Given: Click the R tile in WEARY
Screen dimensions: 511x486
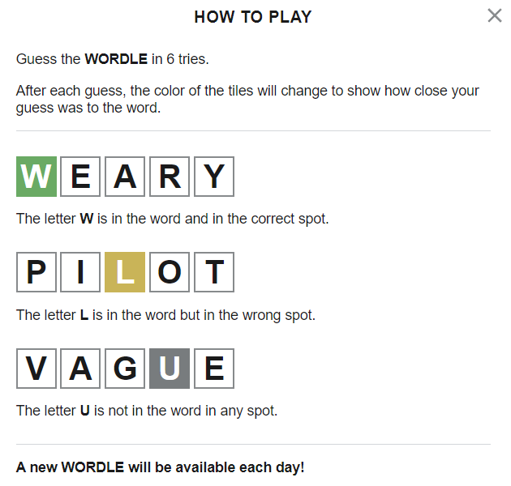Looking at the screenshot, I should [170, 177].
